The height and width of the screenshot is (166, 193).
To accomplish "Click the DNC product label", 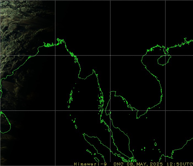I will pos(119,164).
